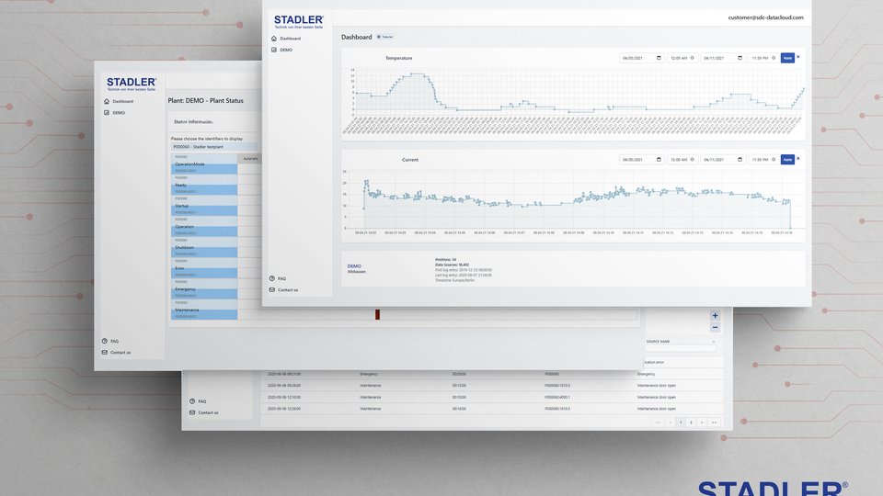Sort by the SOURCE NAME column header
The height and width of the screenshot is (496, 883).
(x=658, y=342)
